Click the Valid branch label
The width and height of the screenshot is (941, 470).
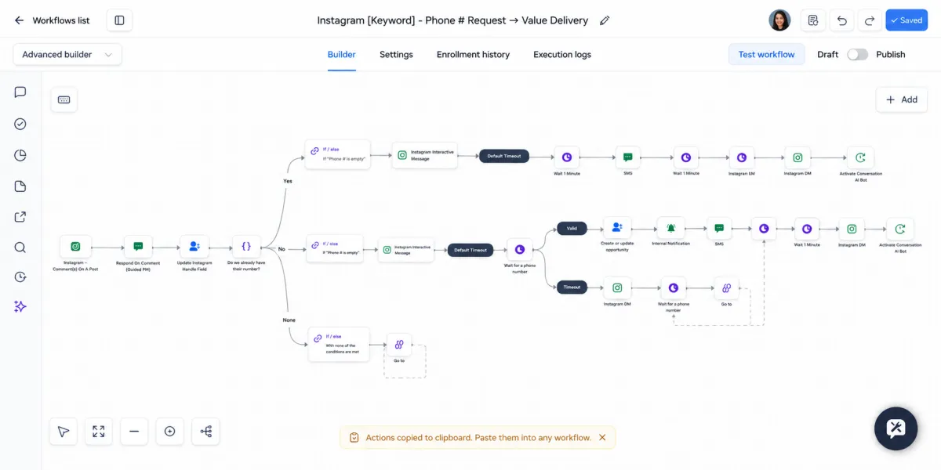click(572, 229)
